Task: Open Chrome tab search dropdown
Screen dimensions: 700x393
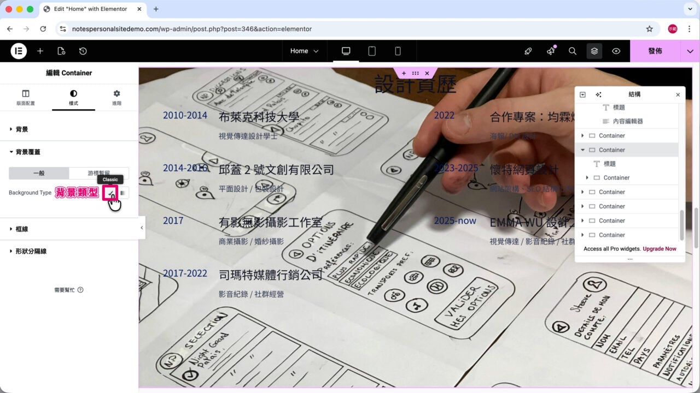Action: point(689,9)
